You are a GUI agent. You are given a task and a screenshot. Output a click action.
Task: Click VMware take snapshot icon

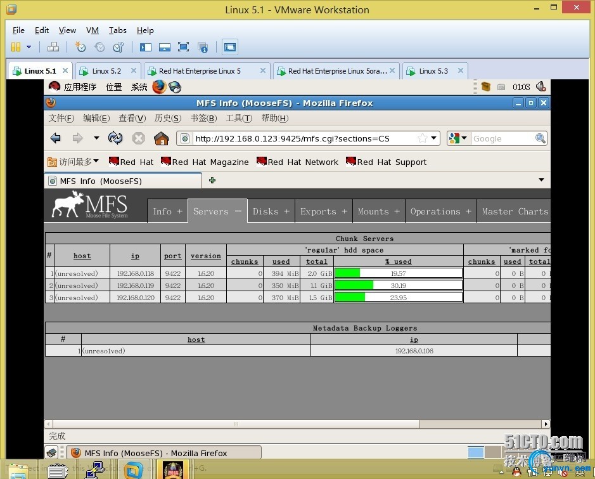pyautogui.click(x=80, y=47)
